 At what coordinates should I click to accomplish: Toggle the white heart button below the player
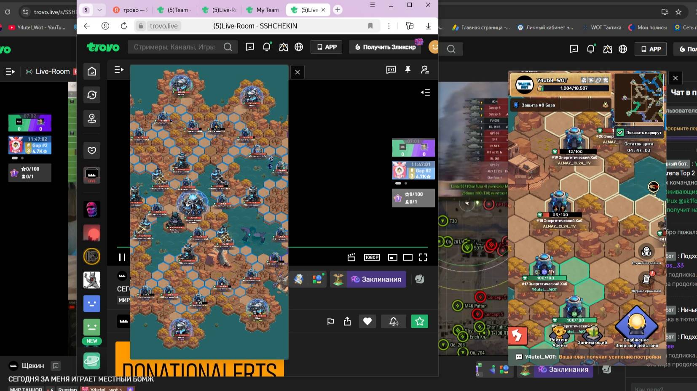[x=367, y=322]
